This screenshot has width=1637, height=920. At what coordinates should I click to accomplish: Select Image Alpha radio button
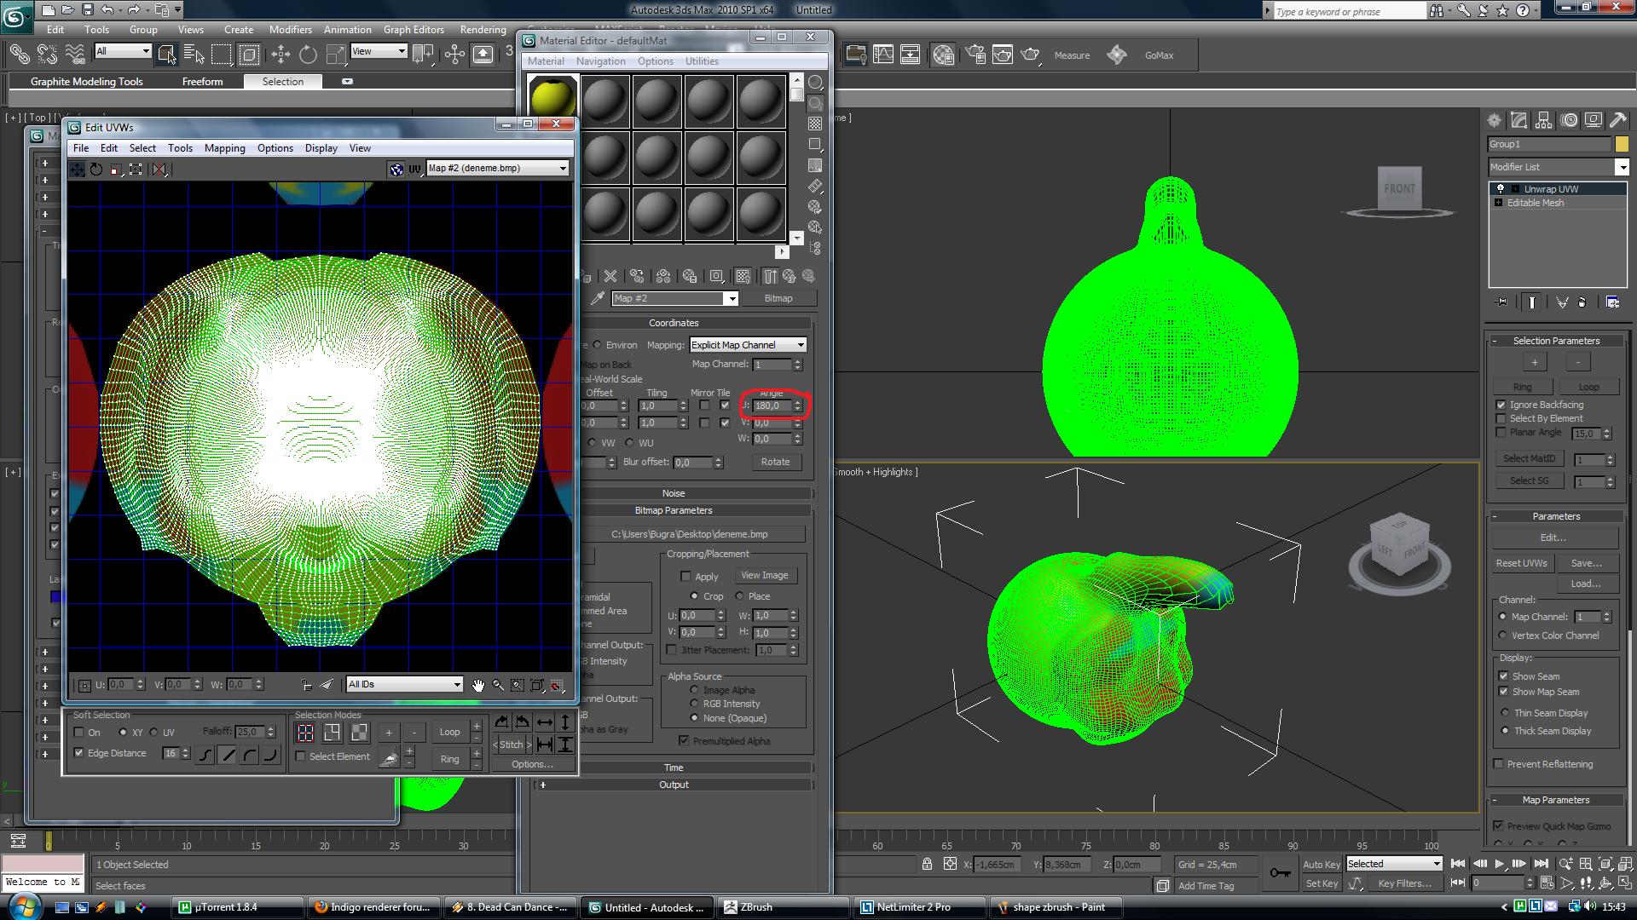(x=694, y=690)
